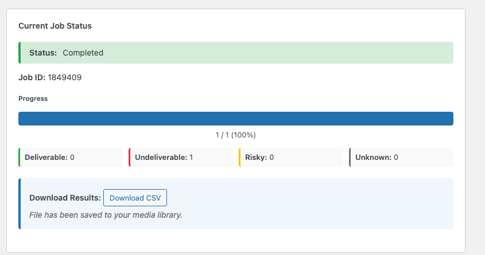Click the gray left edge of Unknown box
Viewport: 485px width, 255px height.
click(350, 157)
